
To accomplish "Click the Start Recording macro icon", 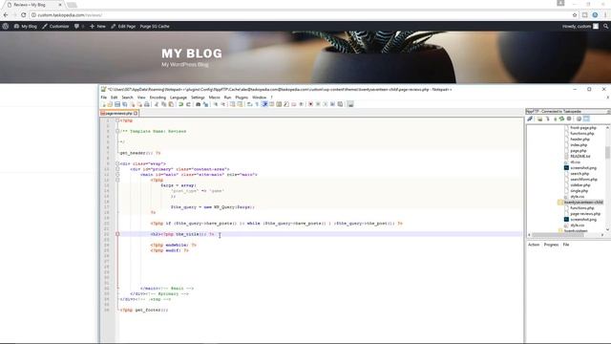I will [x=310, y=104].
